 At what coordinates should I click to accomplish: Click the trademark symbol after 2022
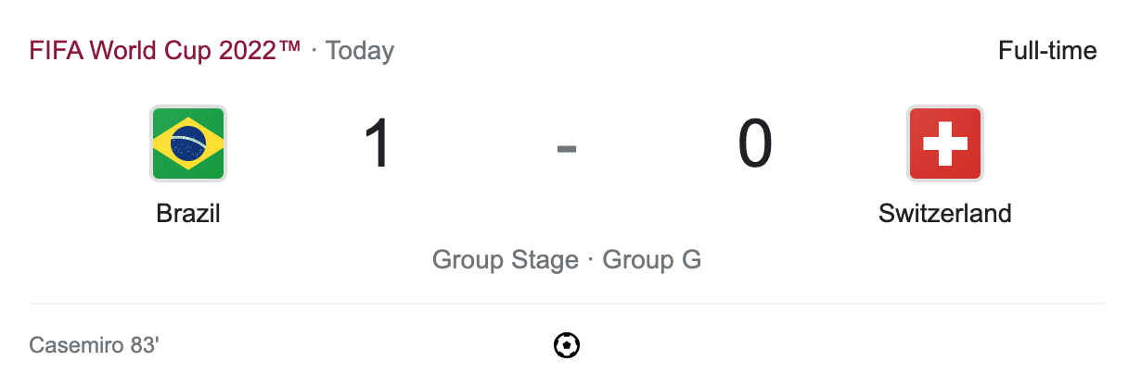coord(290,46)
